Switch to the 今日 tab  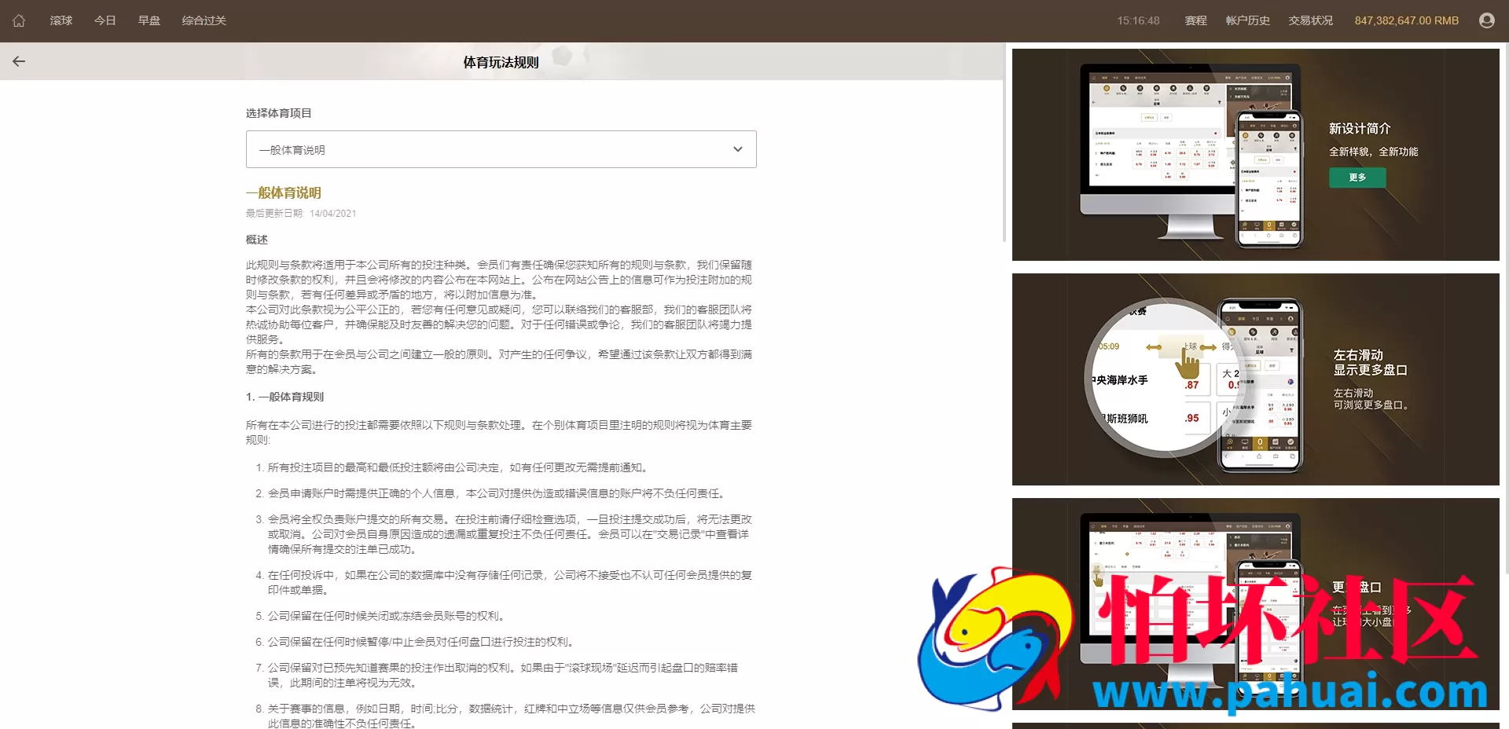pos(105,20)
